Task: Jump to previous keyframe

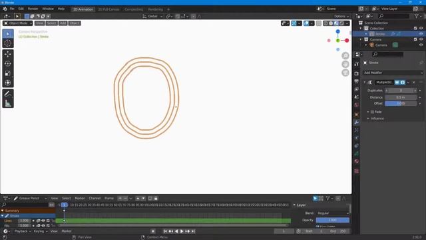Action: [170, 231]
